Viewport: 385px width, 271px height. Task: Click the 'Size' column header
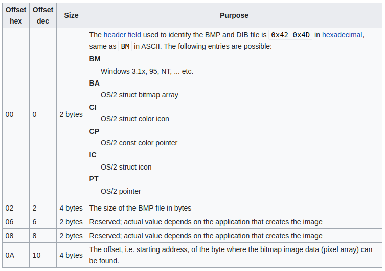[71, 15]
